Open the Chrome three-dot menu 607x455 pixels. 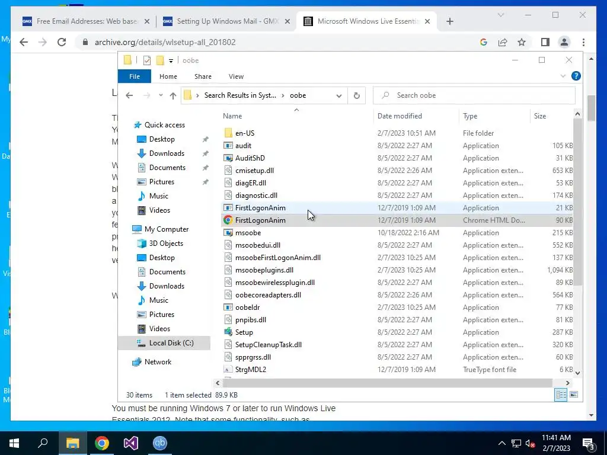point(583,42)
